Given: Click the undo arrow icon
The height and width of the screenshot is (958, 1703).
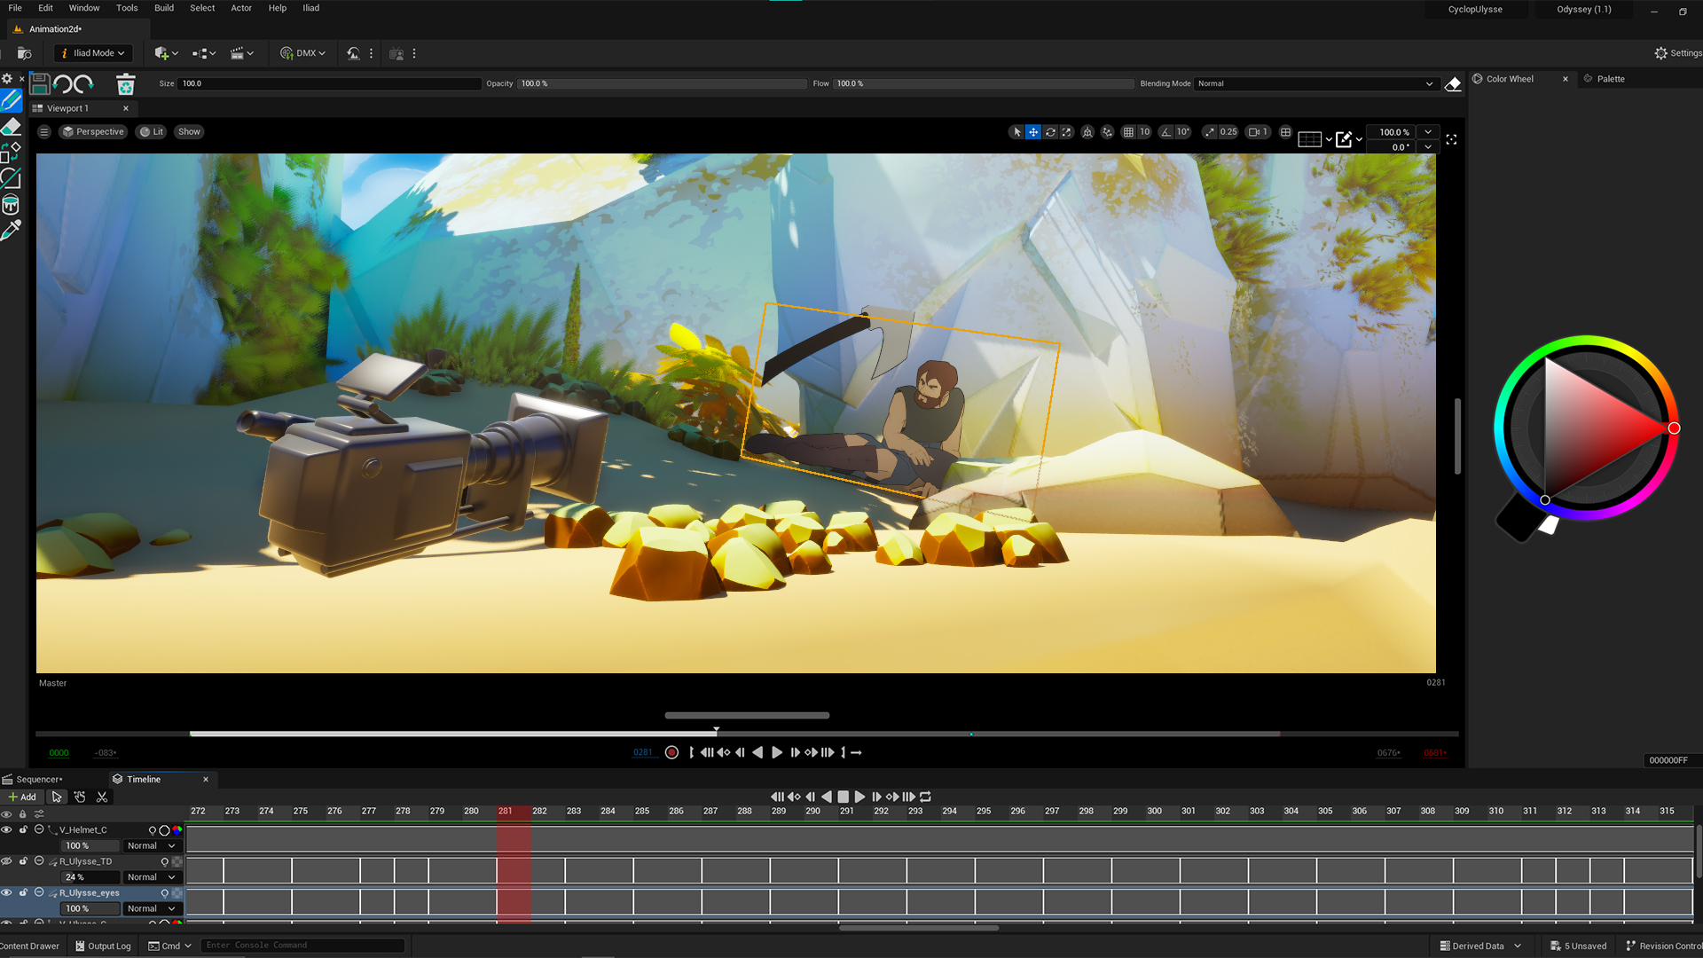Looking at the screenshot, I should tap(62, 84).
